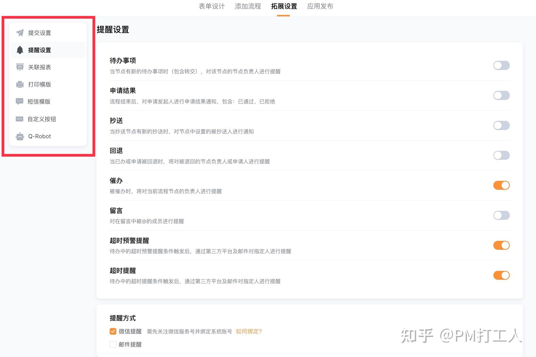The image size is (536, 357).
Task: Click the presentation board icon for 关联报表
Action: click(x=20, y=67)
